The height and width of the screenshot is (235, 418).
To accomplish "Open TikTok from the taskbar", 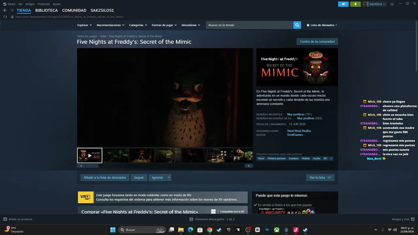I will 296,230.
